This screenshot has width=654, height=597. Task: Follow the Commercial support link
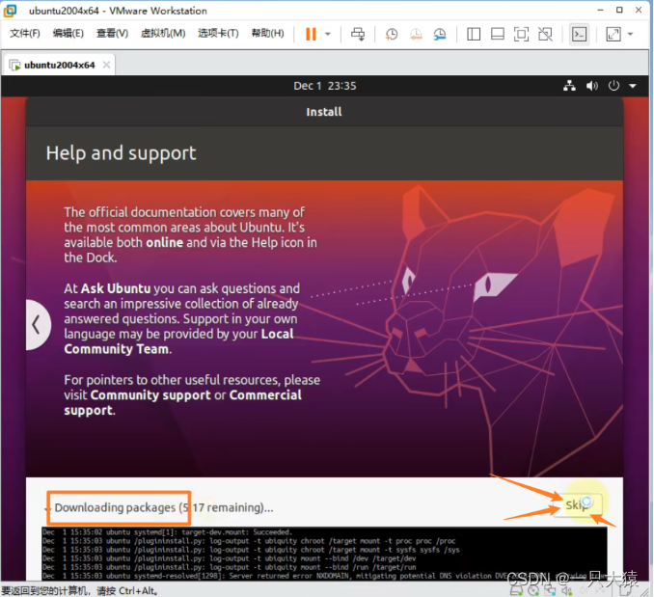[182, 403]
